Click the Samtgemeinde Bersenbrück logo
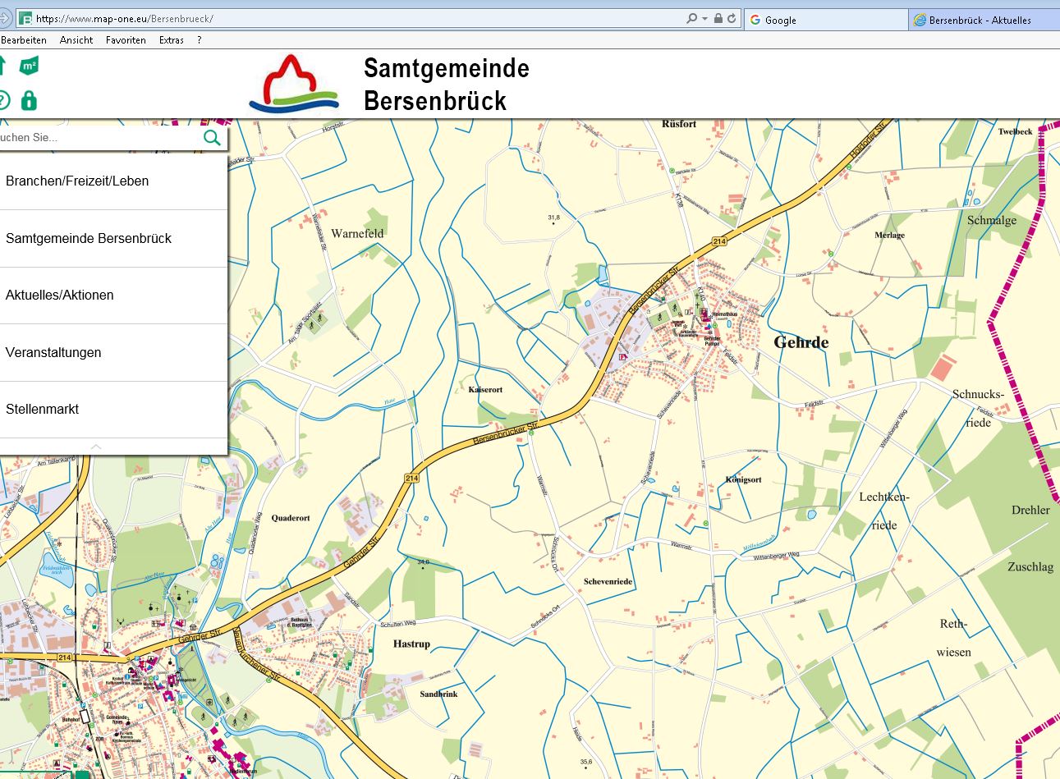Viewport: 1060px width, 779px height. coord(294,83)
